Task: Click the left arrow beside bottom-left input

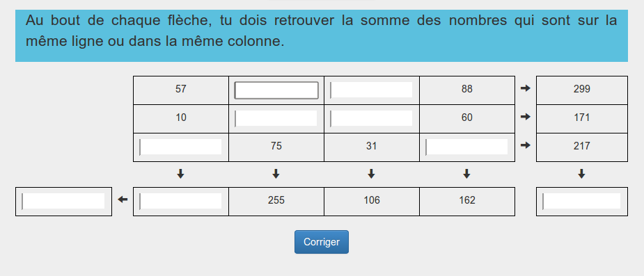Action: pos(123,200)
